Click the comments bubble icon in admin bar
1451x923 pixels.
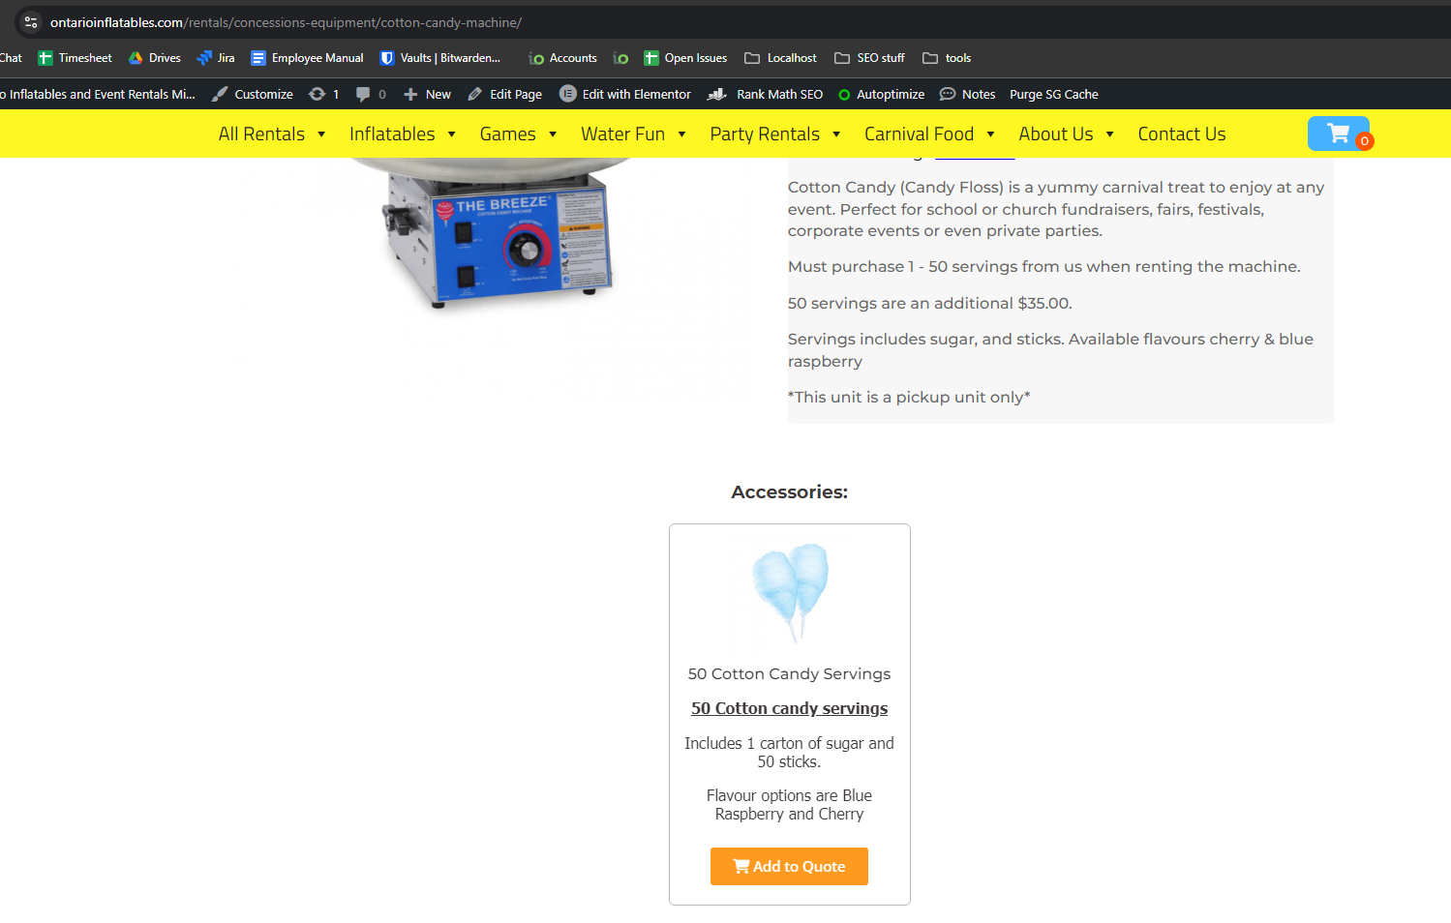[x=364, y=94]
